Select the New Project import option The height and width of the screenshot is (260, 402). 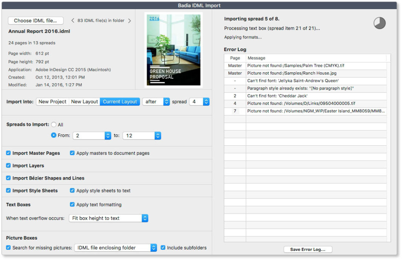tap(52, 101)
